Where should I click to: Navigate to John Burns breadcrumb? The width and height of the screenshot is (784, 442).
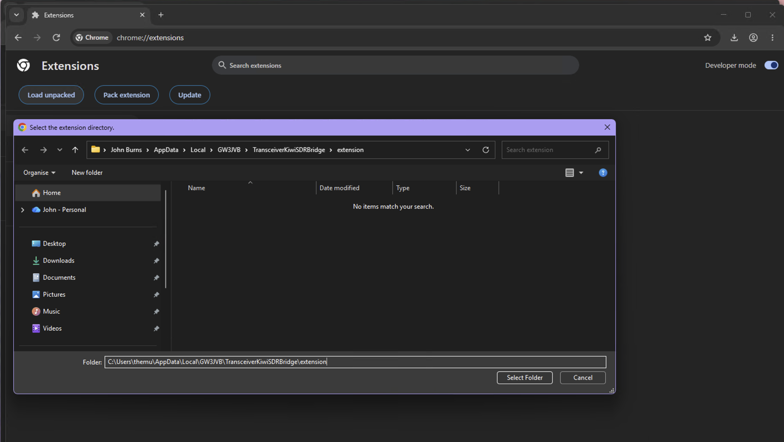126,150
